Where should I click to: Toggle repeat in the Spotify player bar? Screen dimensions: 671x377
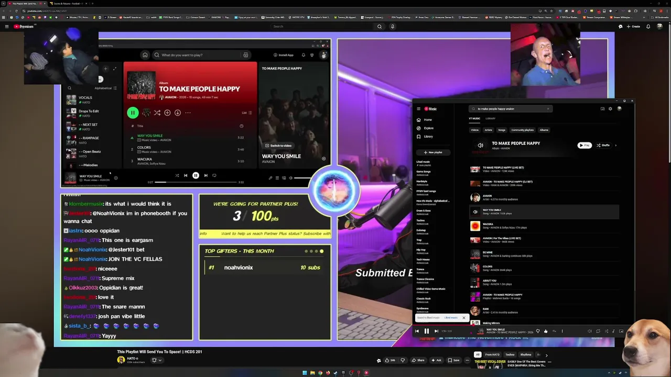pos(214,175)
